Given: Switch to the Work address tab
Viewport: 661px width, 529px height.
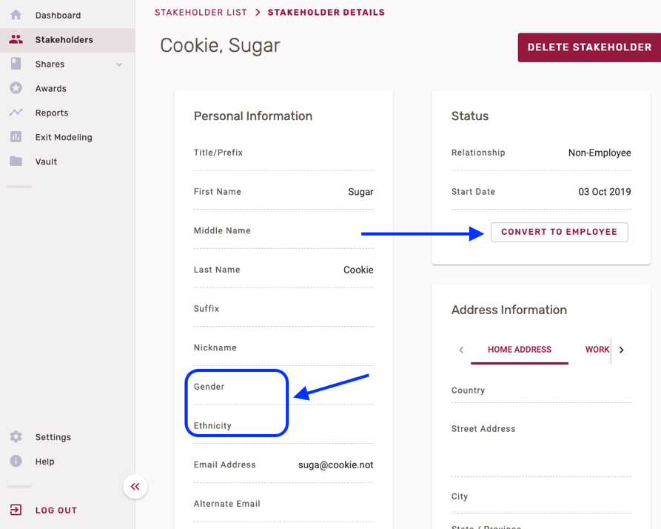Looking at the screenshot, I should pyautogui.click(x=597, y=350).
